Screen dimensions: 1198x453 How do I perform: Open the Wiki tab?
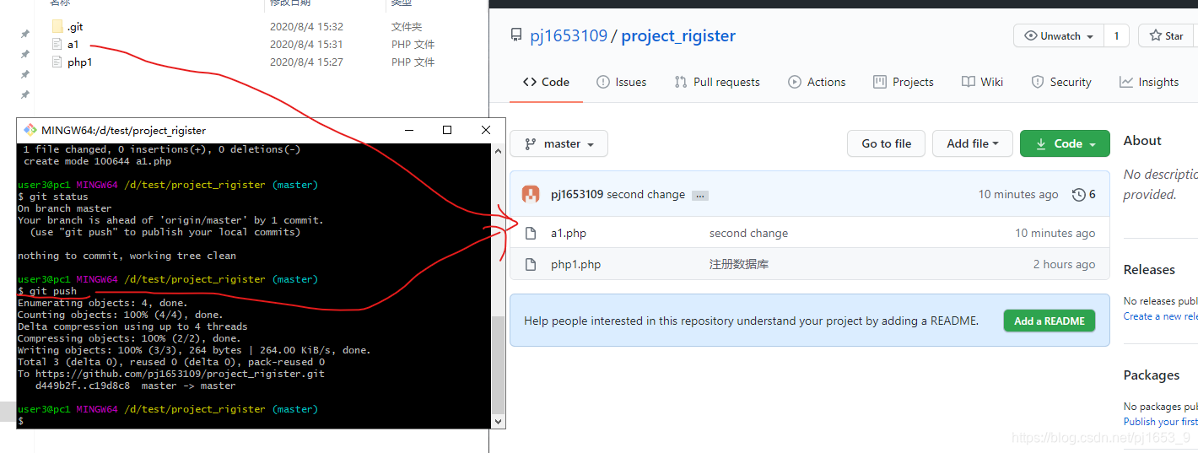[982, 82]
